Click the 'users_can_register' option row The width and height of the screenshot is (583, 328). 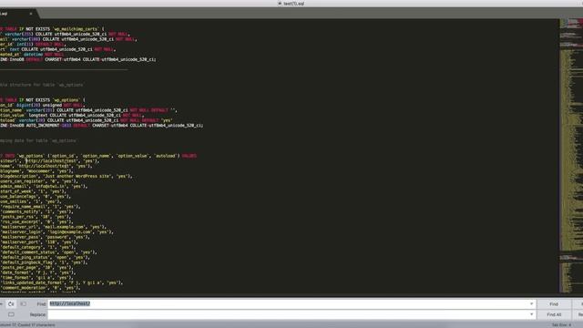point(38,181)
